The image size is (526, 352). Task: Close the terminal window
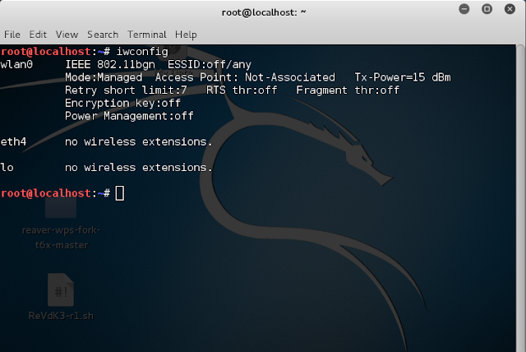coord(510,9)
